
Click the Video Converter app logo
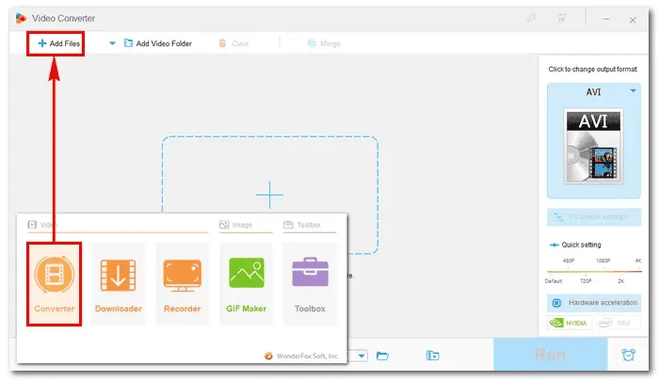[21, 18]
